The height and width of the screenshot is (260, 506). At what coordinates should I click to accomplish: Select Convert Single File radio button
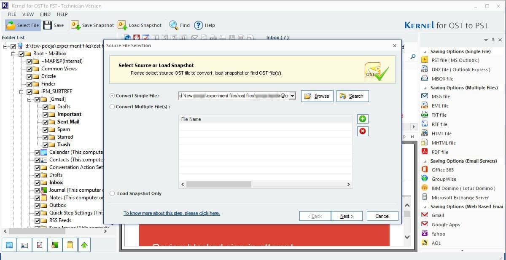coord(112,96)
